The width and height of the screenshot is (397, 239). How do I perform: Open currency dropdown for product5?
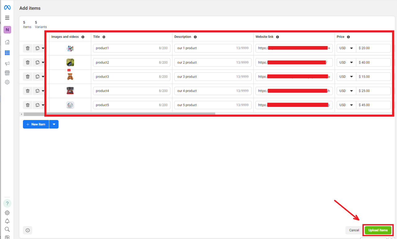point(346,105)
